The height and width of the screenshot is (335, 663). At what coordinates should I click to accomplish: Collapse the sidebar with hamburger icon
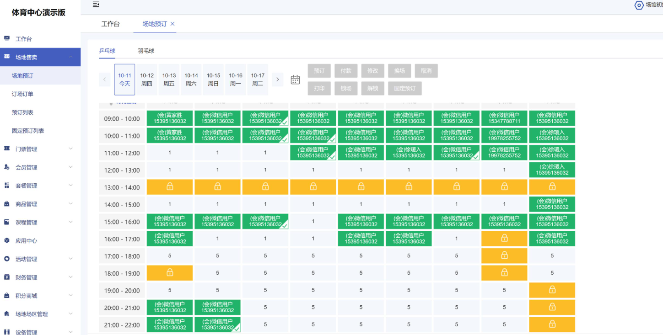click(96, 5)
